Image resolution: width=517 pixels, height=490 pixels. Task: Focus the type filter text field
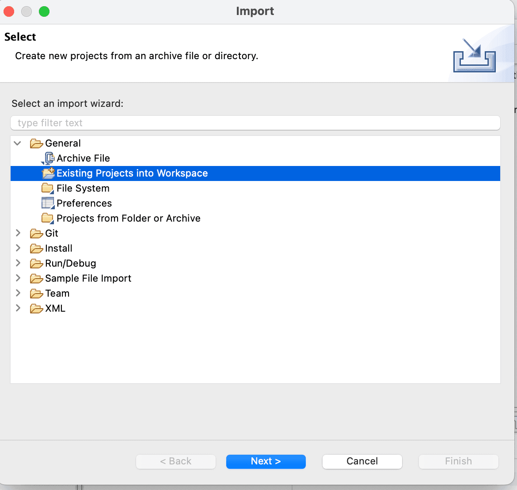point(255,123)
